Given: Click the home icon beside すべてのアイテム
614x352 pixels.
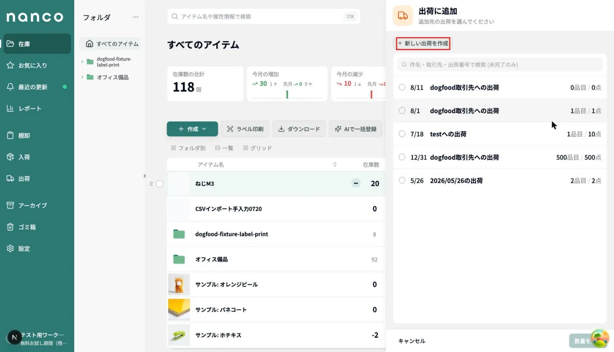Looking at the screenshot, I should click(89, 44).
